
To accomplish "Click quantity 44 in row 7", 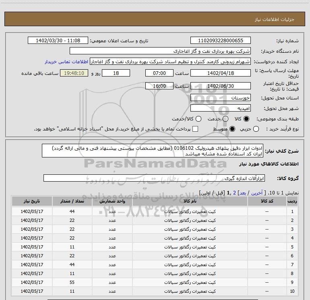I will coord(72,265).
